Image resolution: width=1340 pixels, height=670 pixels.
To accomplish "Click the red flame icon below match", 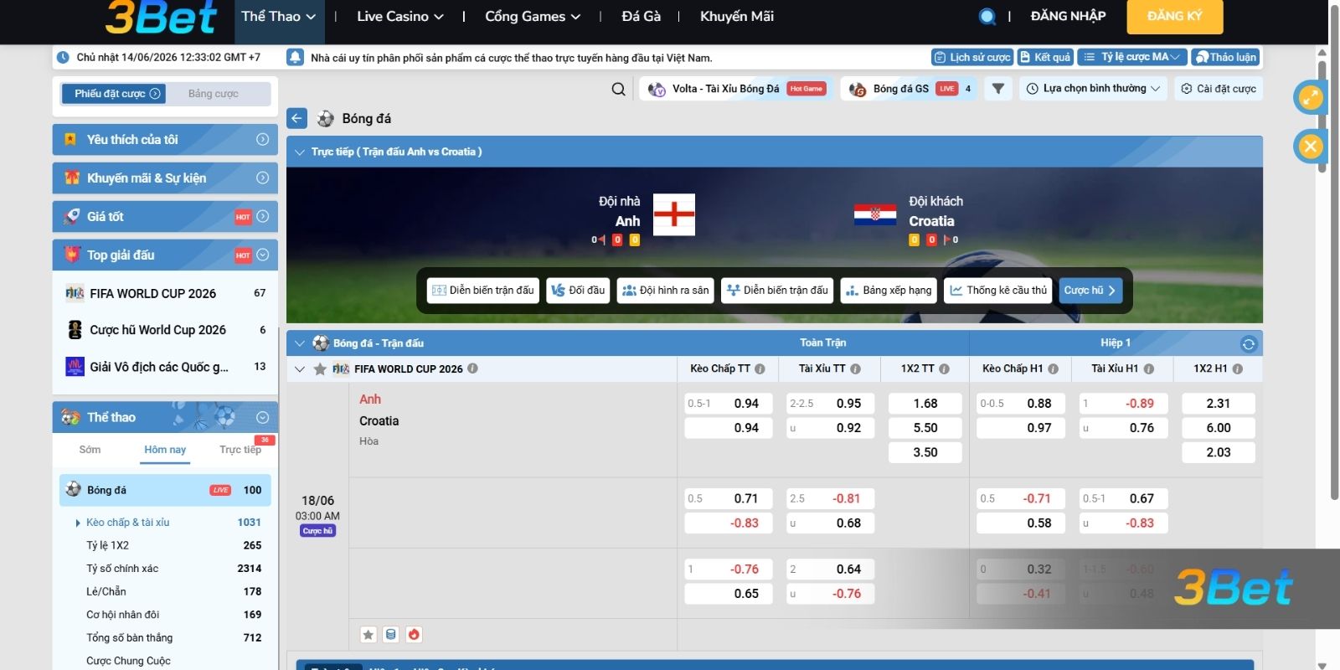I will click(414, 635).
